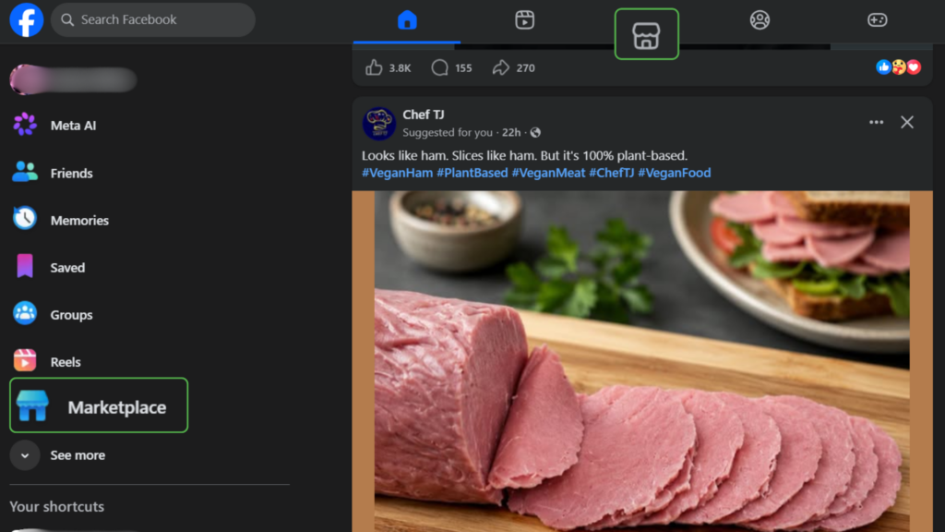Follow the #VeganMeat hashtag

point(548,173)
